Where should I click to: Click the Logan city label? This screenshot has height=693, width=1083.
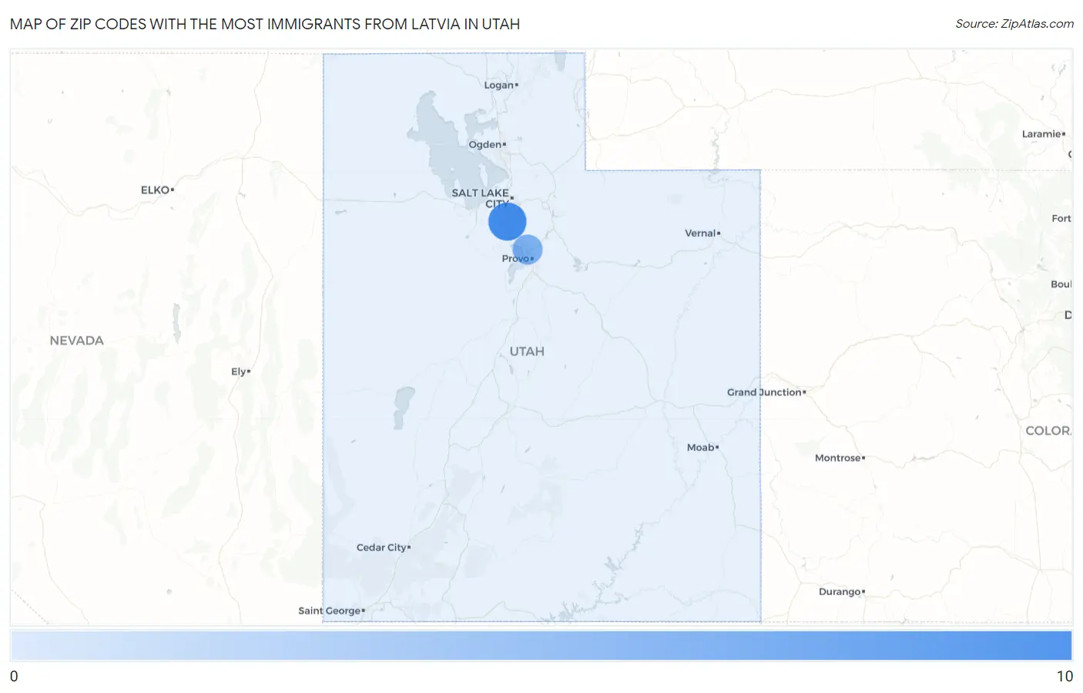(501, 85)
